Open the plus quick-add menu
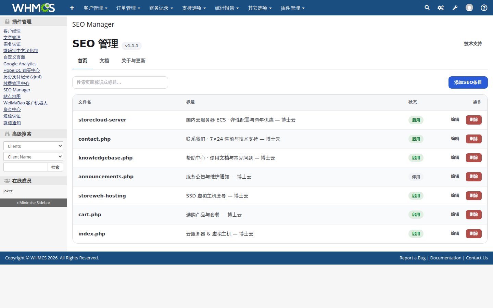Viewport: 493px width, 308px height. click(72, 8)
